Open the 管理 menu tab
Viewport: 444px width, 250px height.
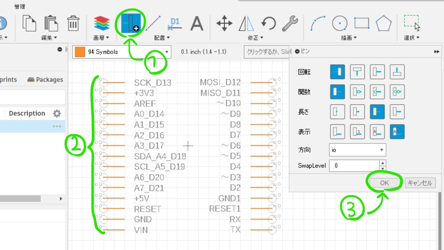point(20,7)
